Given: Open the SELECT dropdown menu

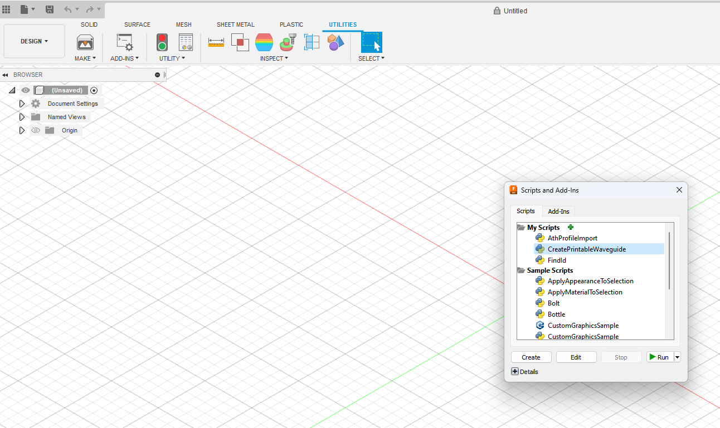Looking at the screenshot, I should pos(372,58).
